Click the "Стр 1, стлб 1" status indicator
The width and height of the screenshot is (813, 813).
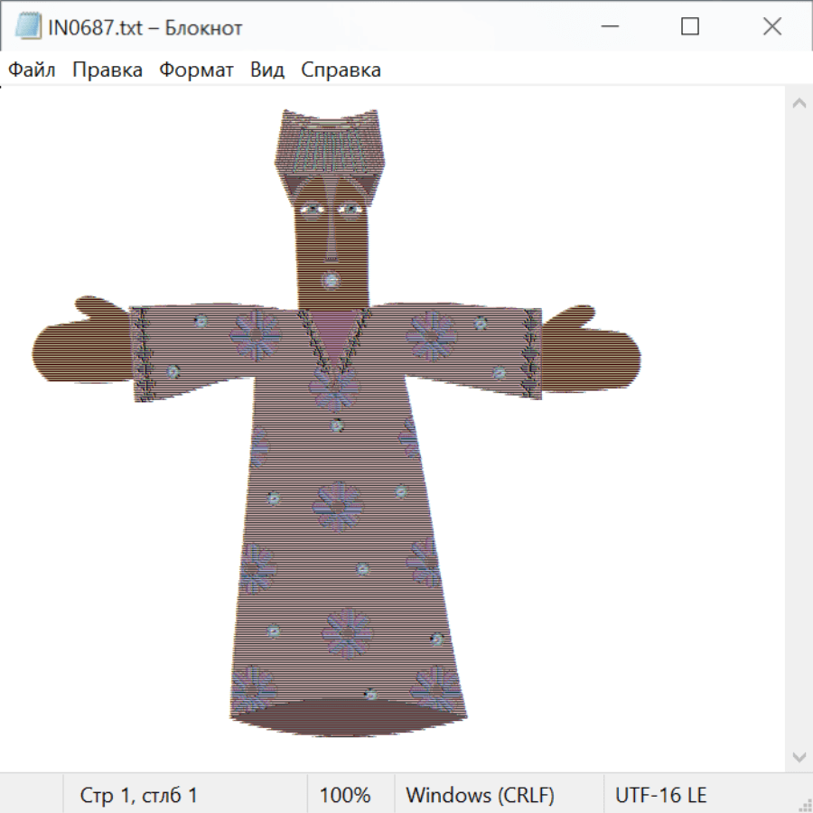coord(139,796)
